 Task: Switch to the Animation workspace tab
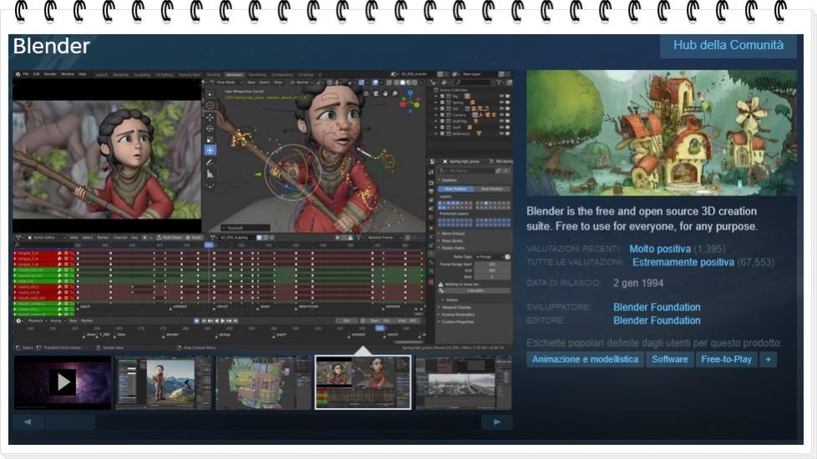pos(235,74)
